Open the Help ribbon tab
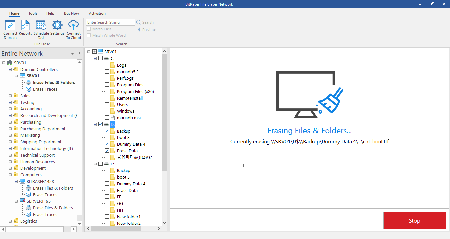450x239 pixels. 50,13
